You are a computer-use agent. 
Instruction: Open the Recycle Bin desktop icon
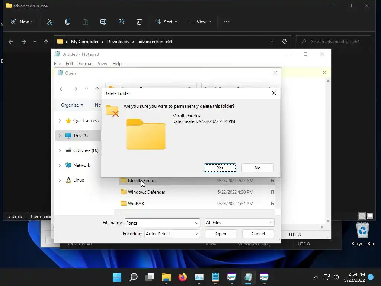pyautogui.click(x=362, y=234)
